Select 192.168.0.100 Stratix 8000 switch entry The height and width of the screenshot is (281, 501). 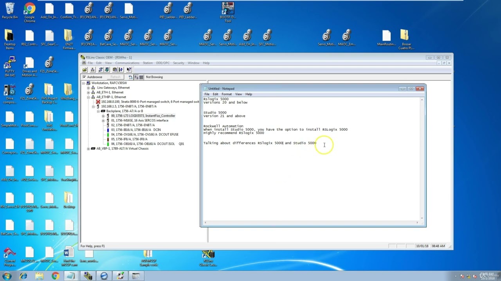coord(150,102)
